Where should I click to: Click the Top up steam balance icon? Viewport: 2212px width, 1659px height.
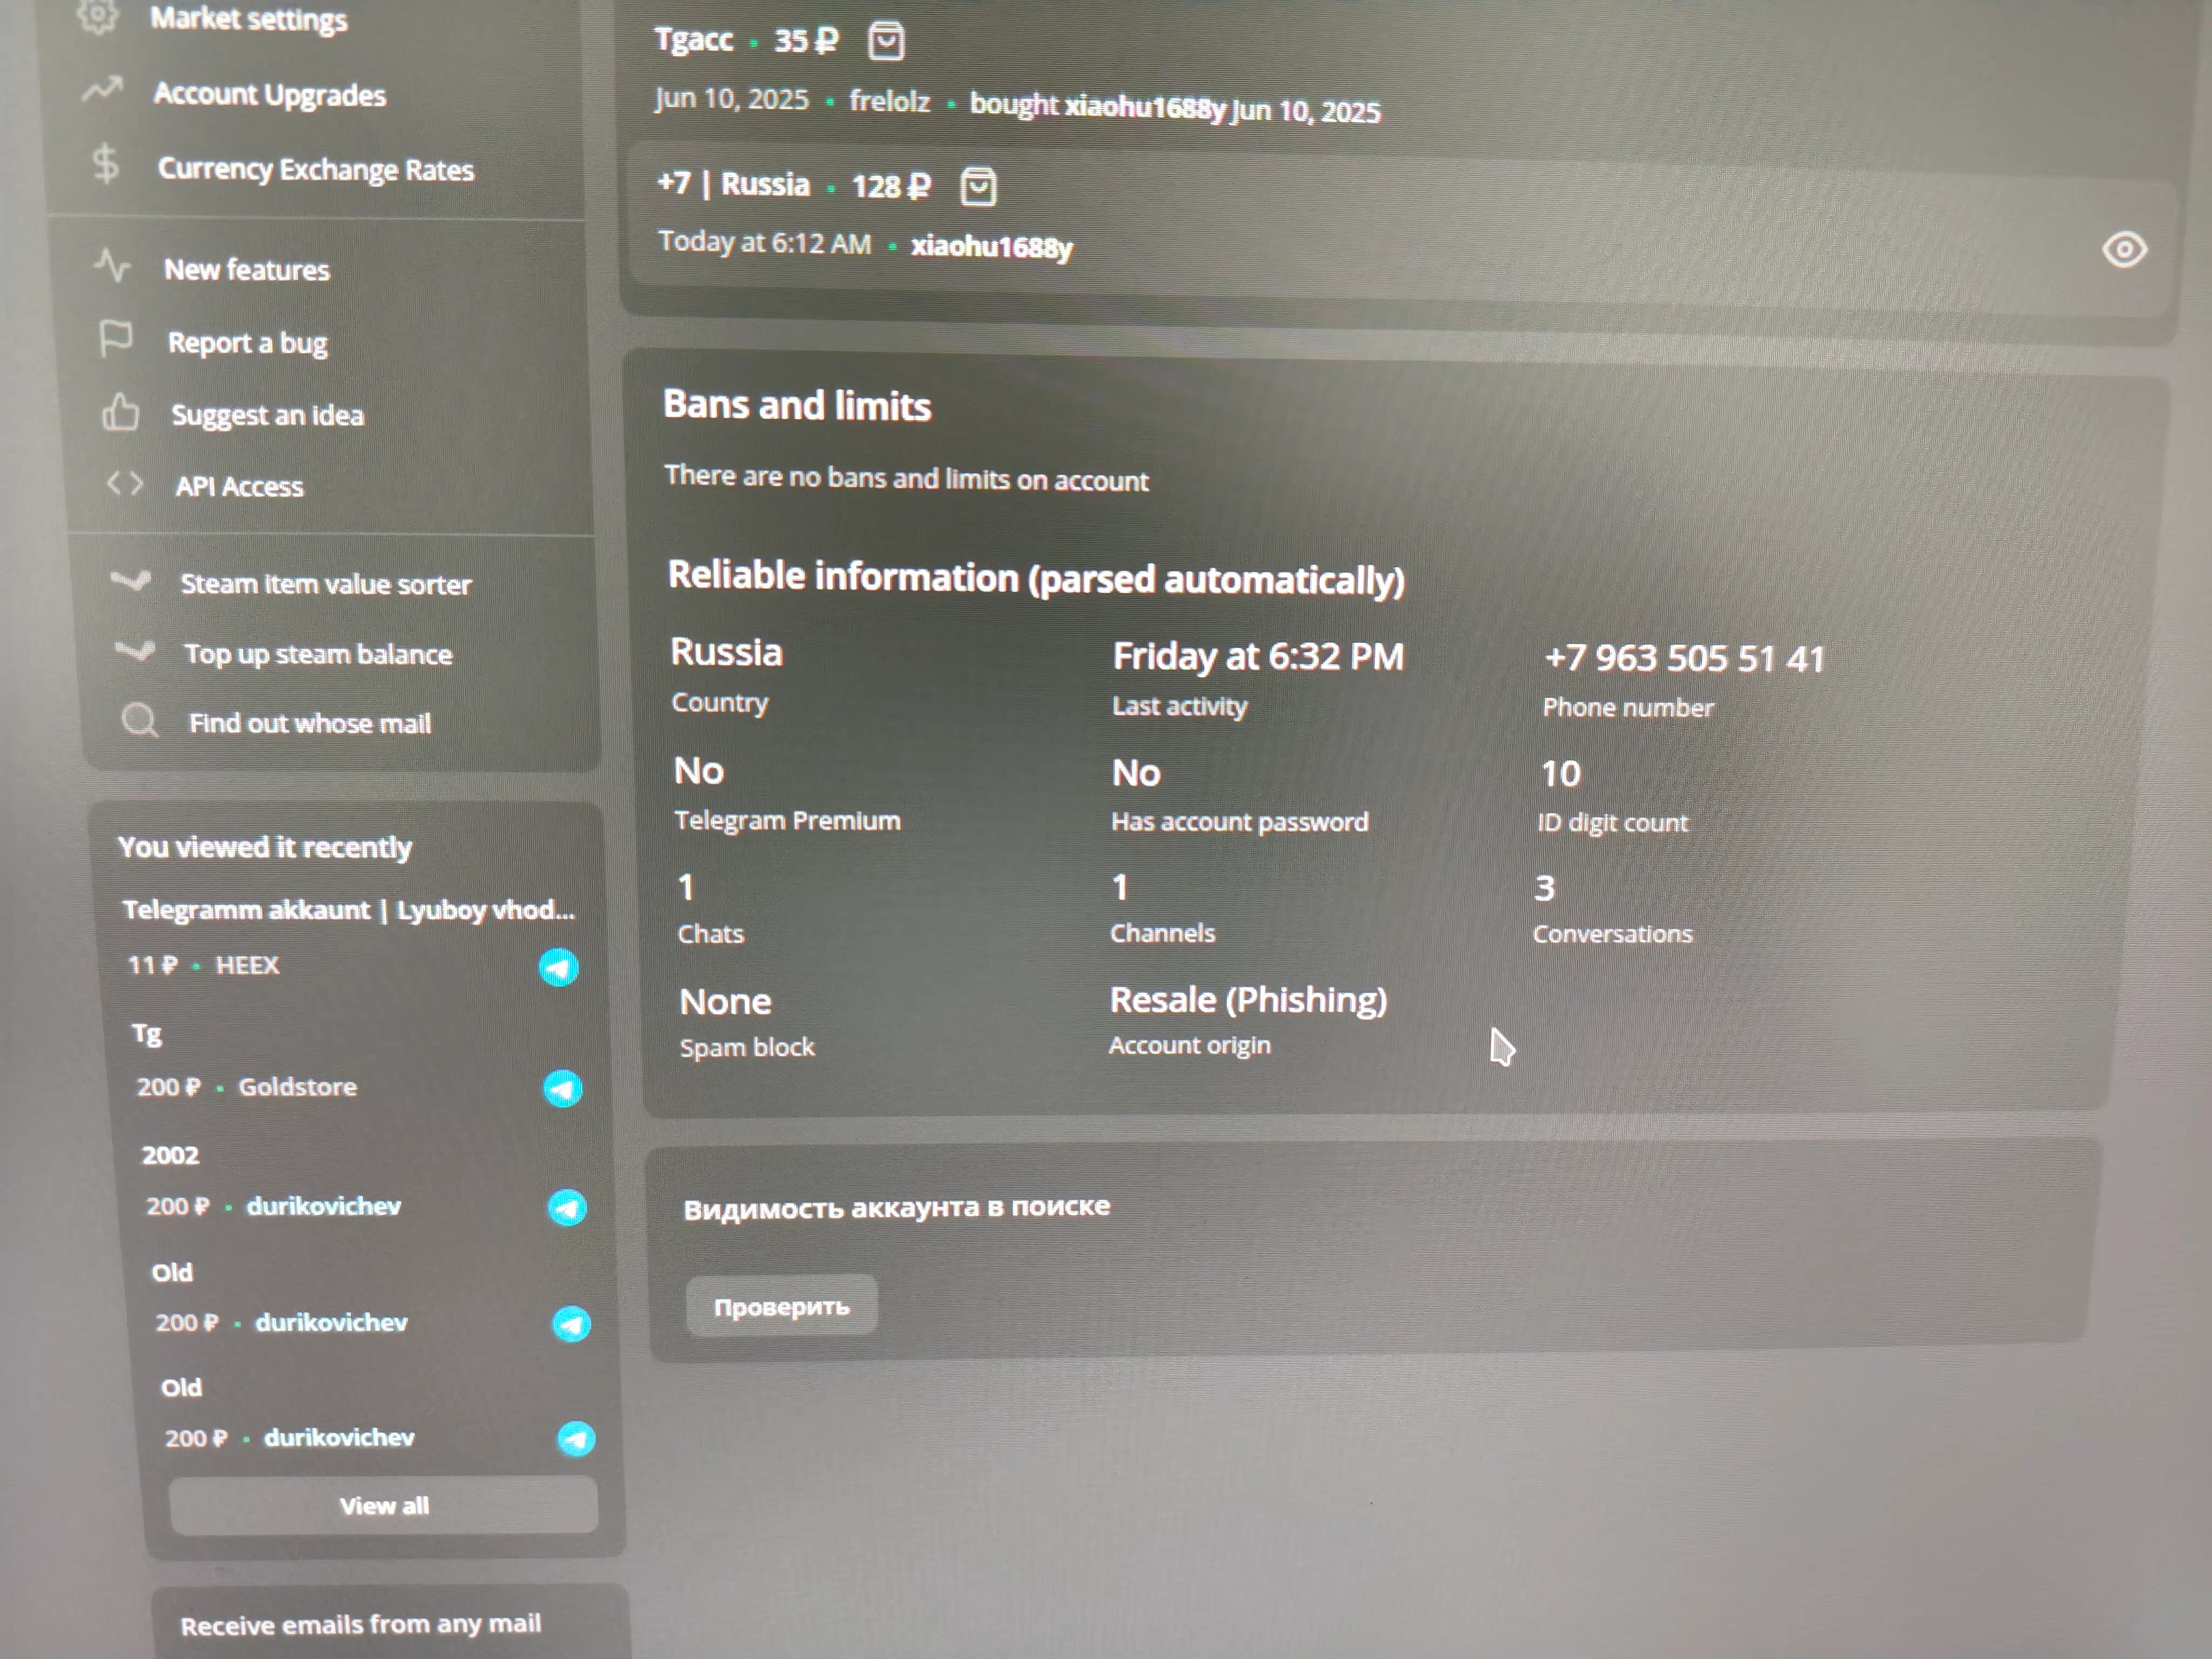pyautogui.click(x=134, y=651)
